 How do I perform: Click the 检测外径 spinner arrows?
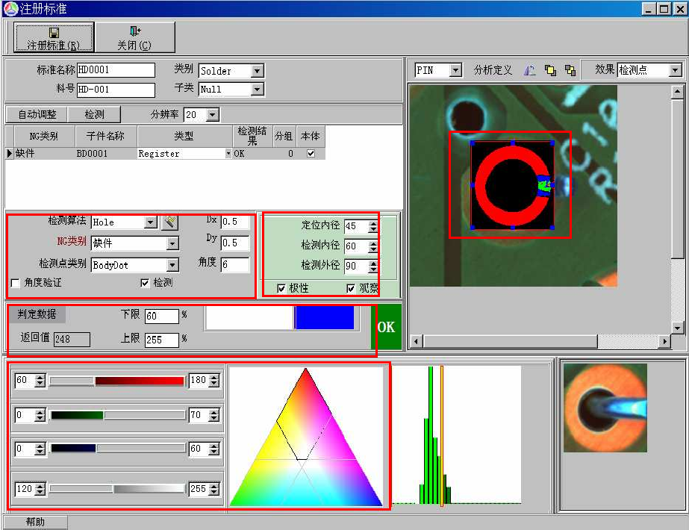(x=373, y=266)
